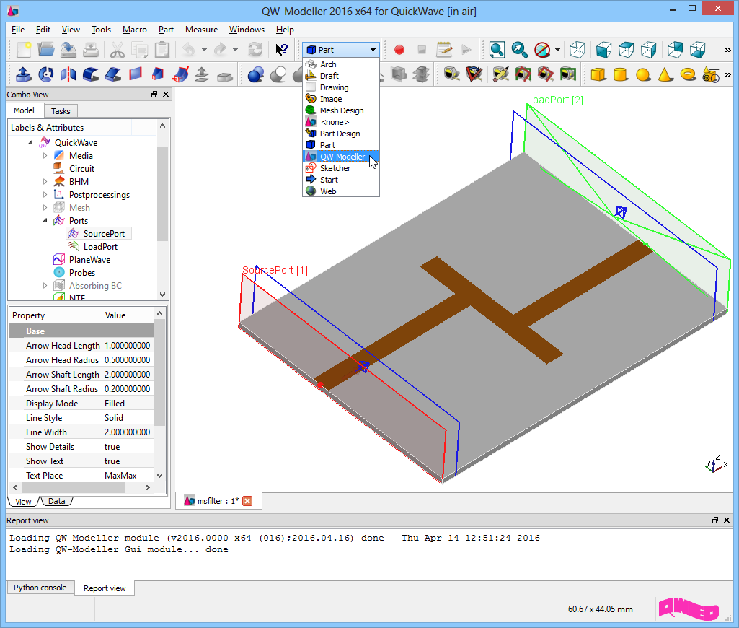Click the scissors Cut icon
Screen dimensions: 739x628
[x=118, y=50]
